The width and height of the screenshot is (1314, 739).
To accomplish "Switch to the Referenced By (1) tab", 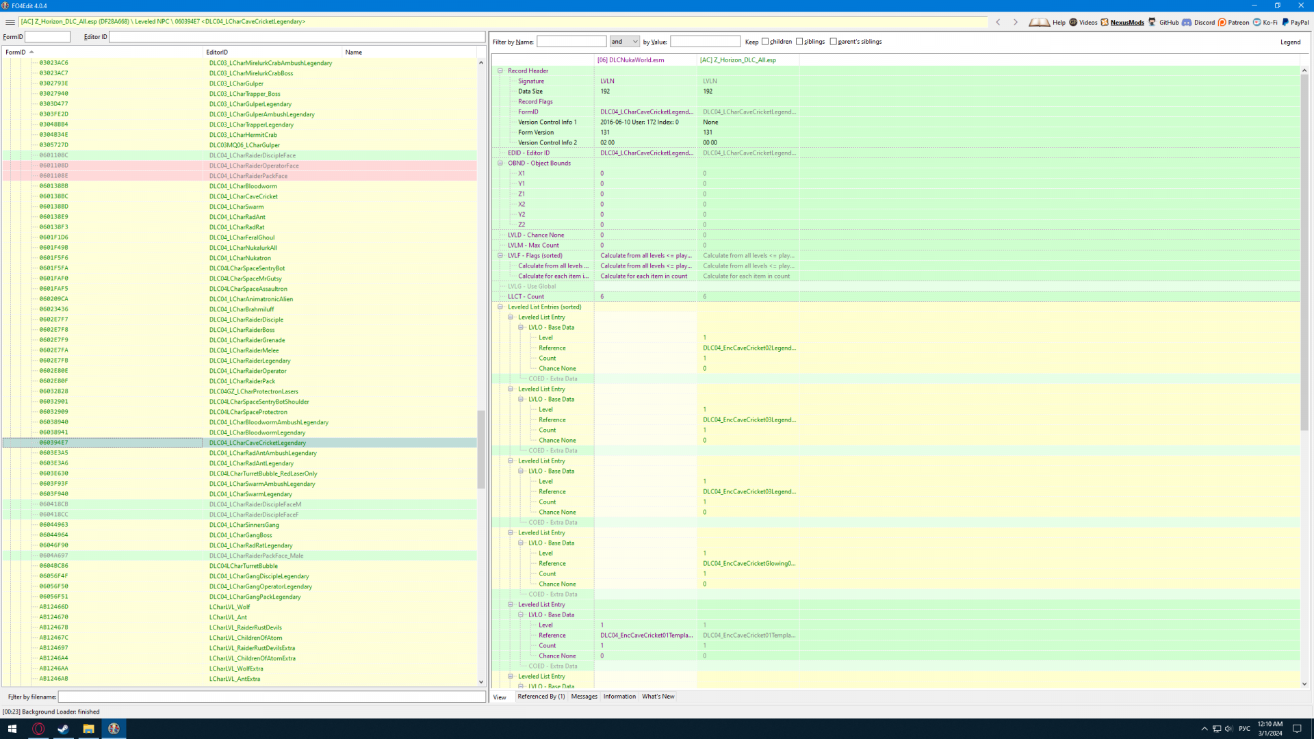I will pyautogui.click(x=541, y=697).
